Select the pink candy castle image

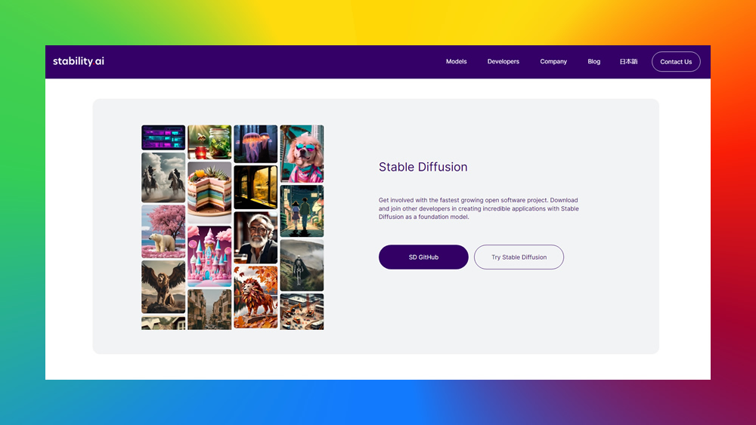pyautogui.click(x=209, y=256)
